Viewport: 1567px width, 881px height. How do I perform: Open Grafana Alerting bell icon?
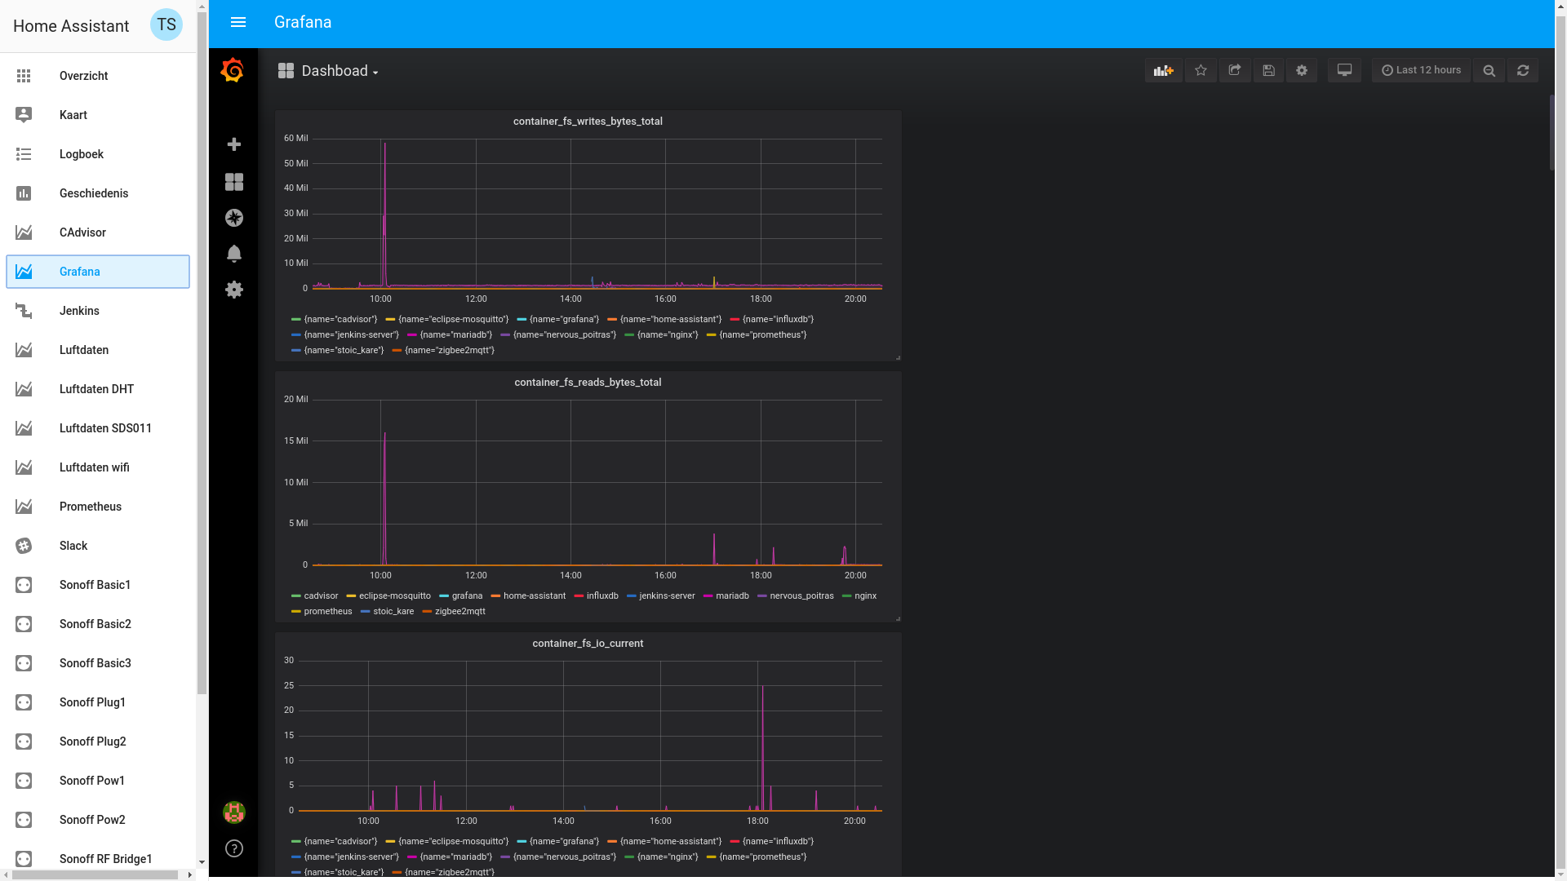click(234, 254)
